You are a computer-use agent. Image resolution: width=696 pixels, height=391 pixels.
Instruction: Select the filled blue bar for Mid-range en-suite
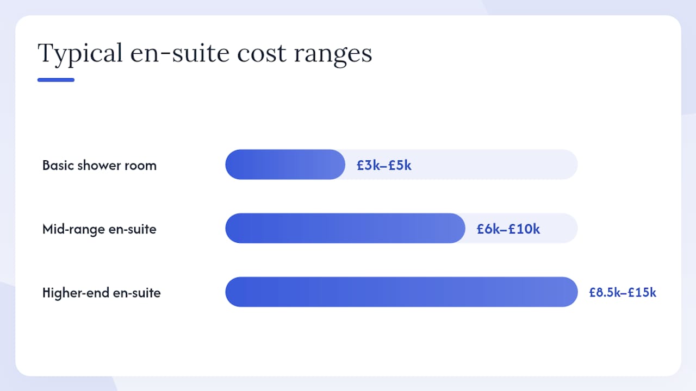coord(345,228)
